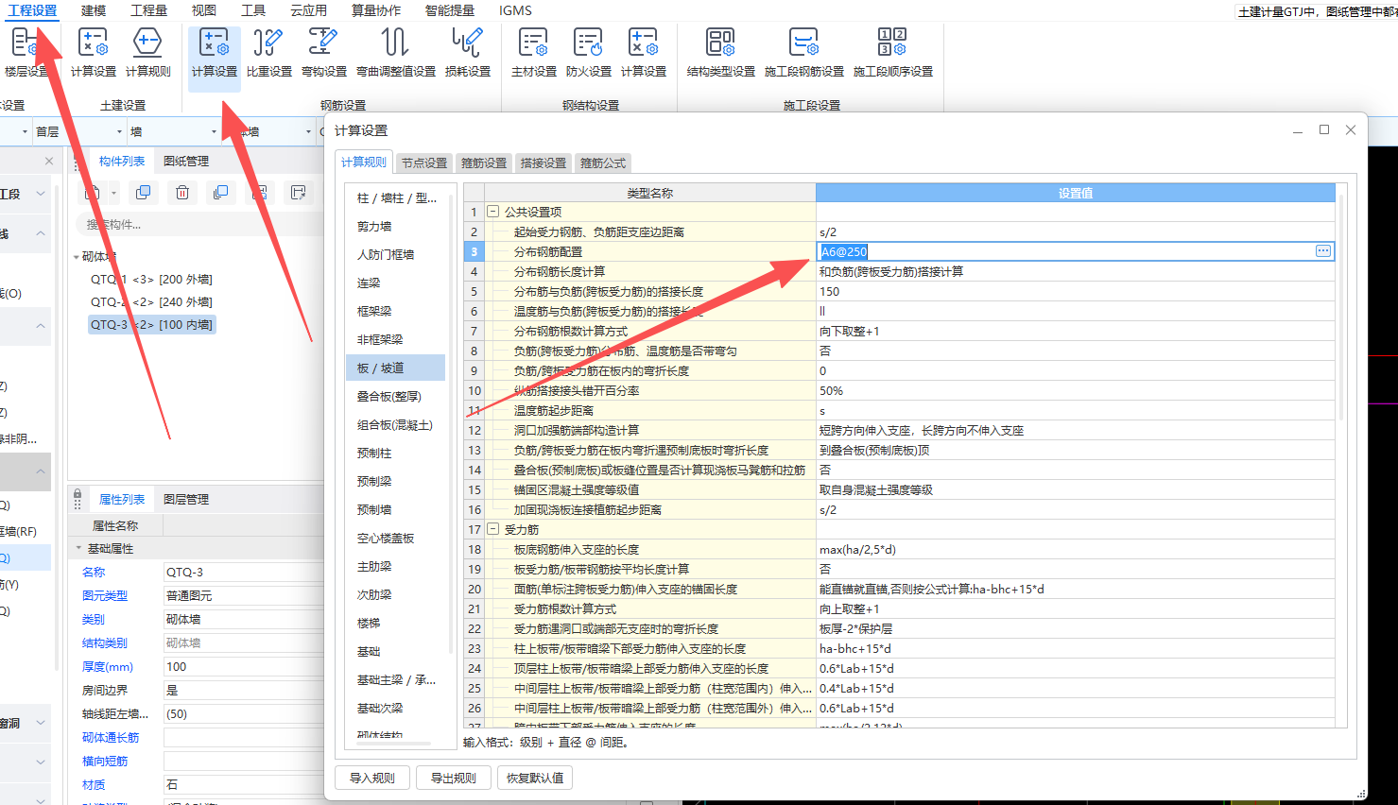This screenshot has width=1398, height=805.
Task: Click the 导入规则 button
Action: pyautogui.click(x=372, y=778)
